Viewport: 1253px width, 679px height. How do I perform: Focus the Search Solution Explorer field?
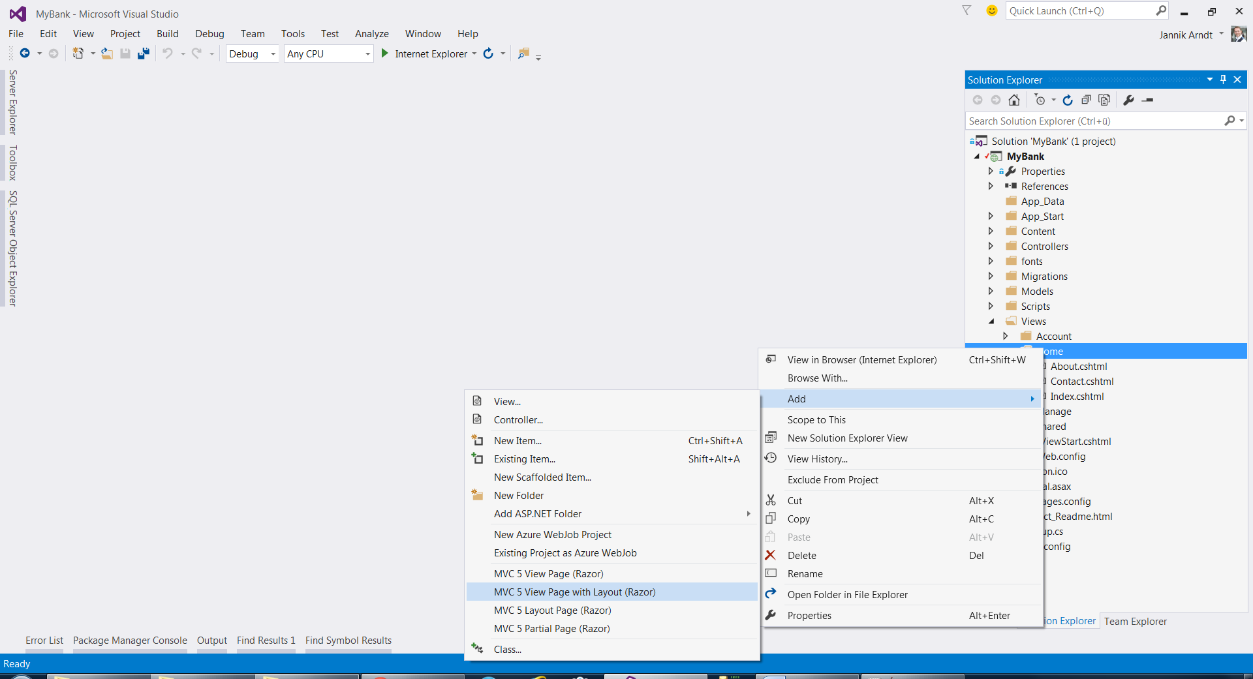point(1096,121)
